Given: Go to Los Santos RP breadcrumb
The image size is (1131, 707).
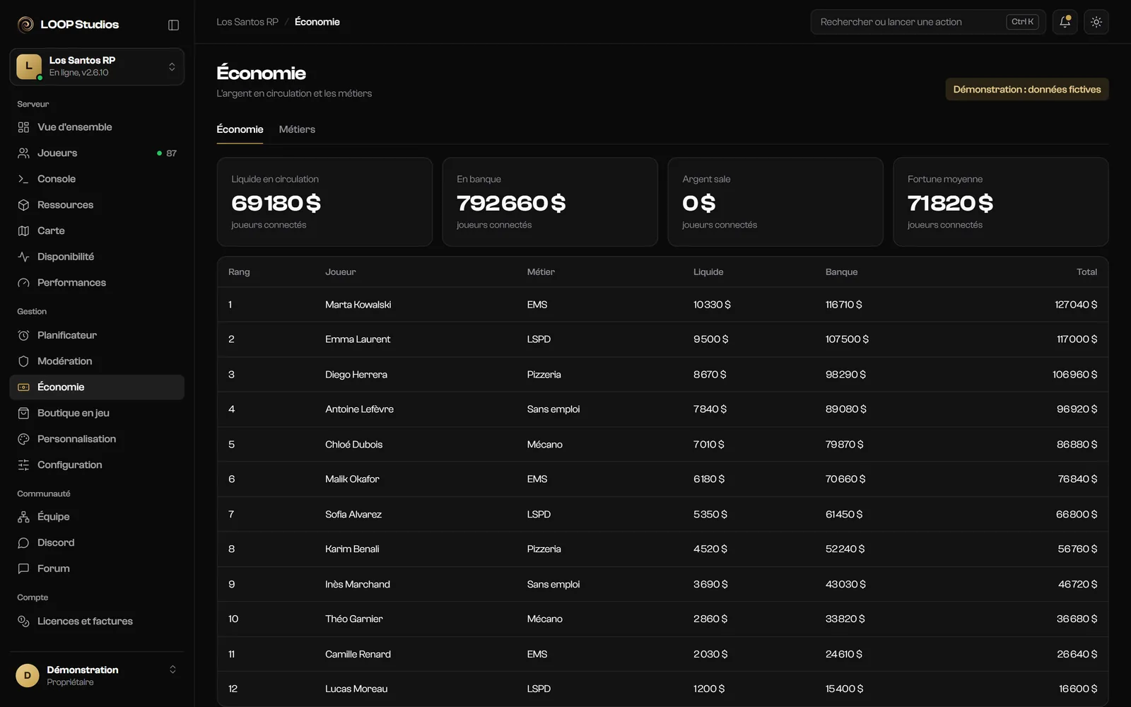Looking at the screenshot, I should pyautogui.click(x=247, y=22).
